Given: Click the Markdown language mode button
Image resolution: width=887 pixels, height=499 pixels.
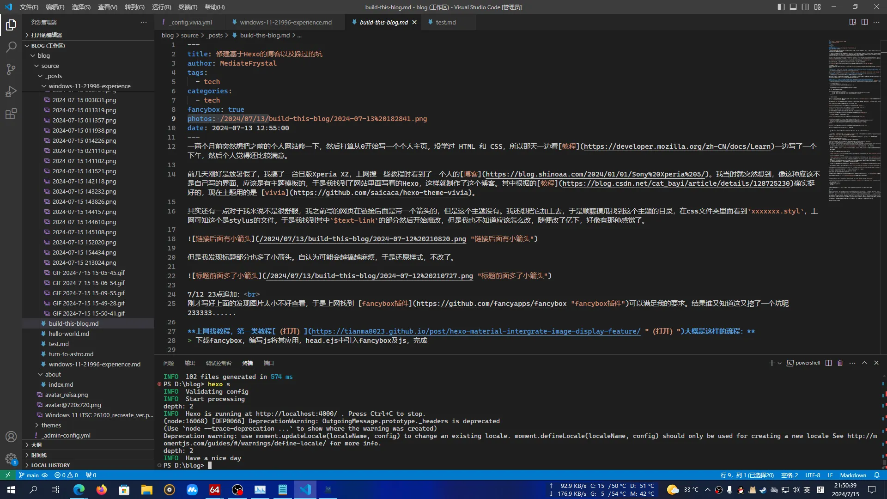Looking at the screenshot, I should tap(853, 475).
